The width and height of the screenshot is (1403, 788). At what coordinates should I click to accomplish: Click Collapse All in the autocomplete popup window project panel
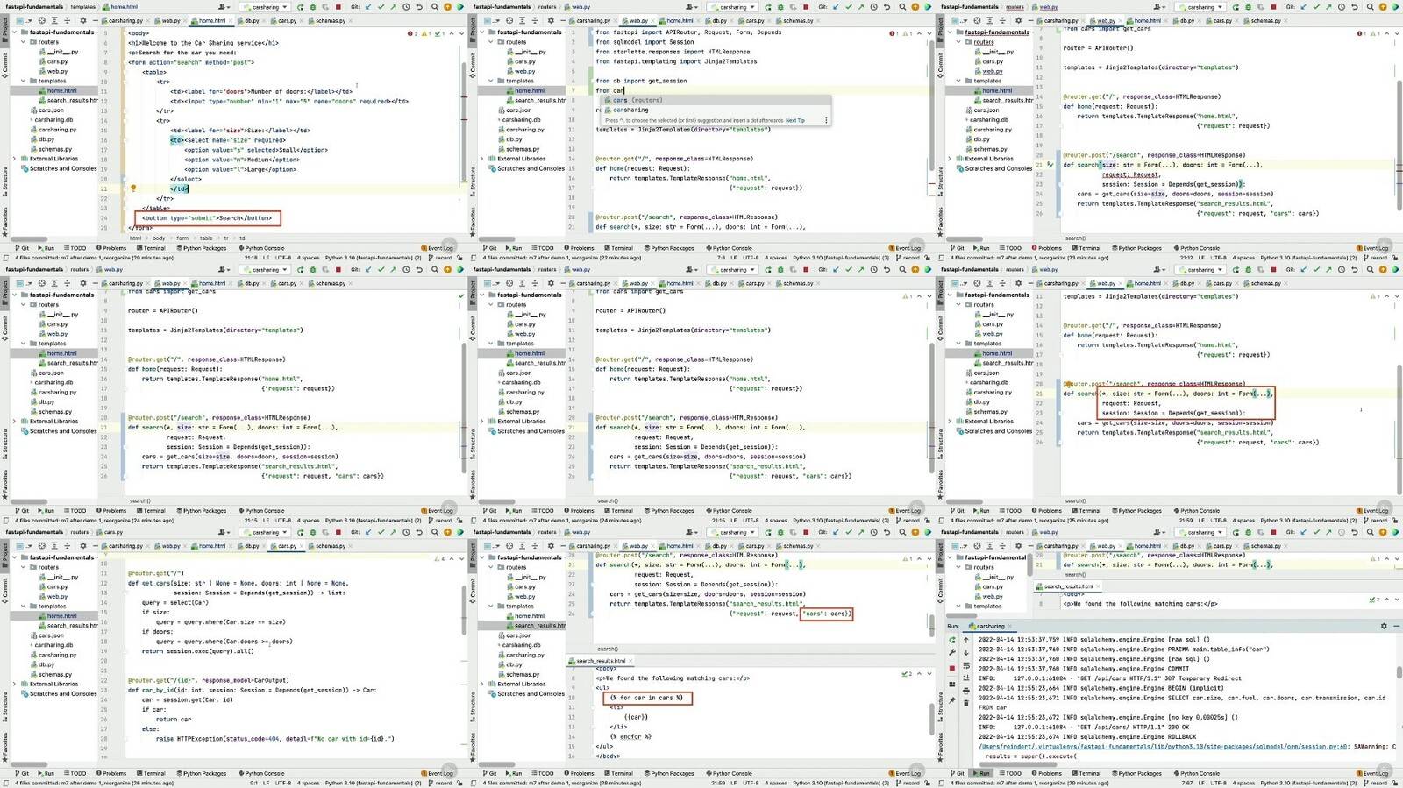click(x=534, y=20)
